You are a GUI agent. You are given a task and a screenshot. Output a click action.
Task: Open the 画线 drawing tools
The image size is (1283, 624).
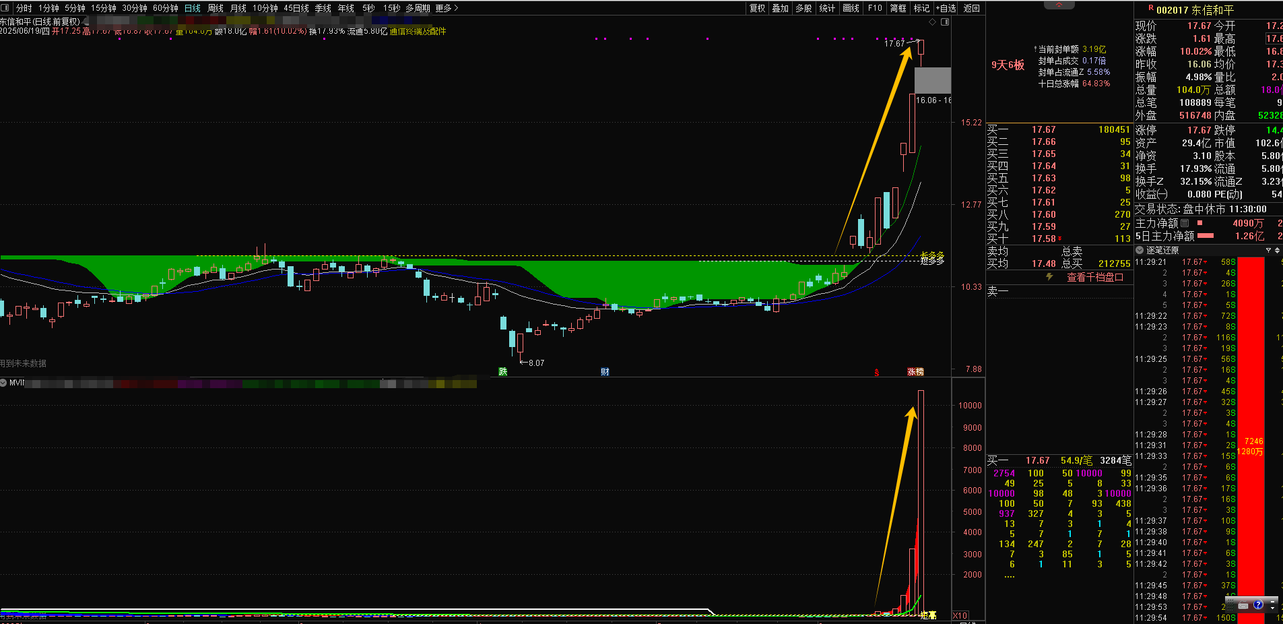pos(851,8)
